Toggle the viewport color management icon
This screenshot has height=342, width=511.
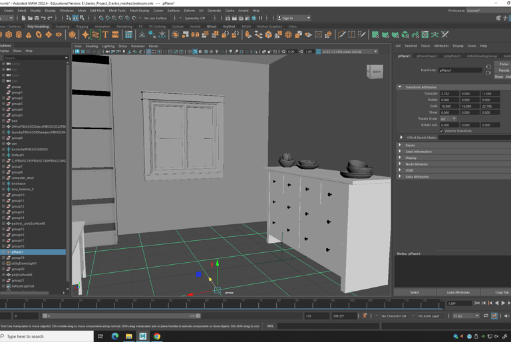(x=318, y=52)
